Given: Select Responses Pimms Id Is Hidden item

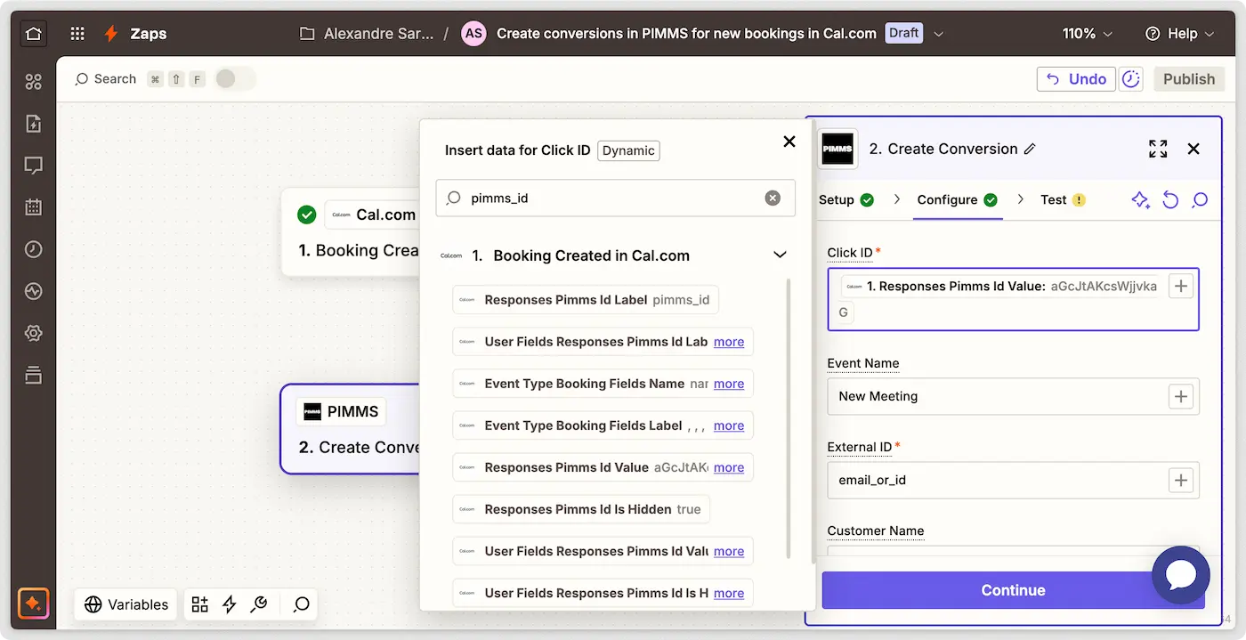Looking at the screenshot, I should tap(580, 509).
